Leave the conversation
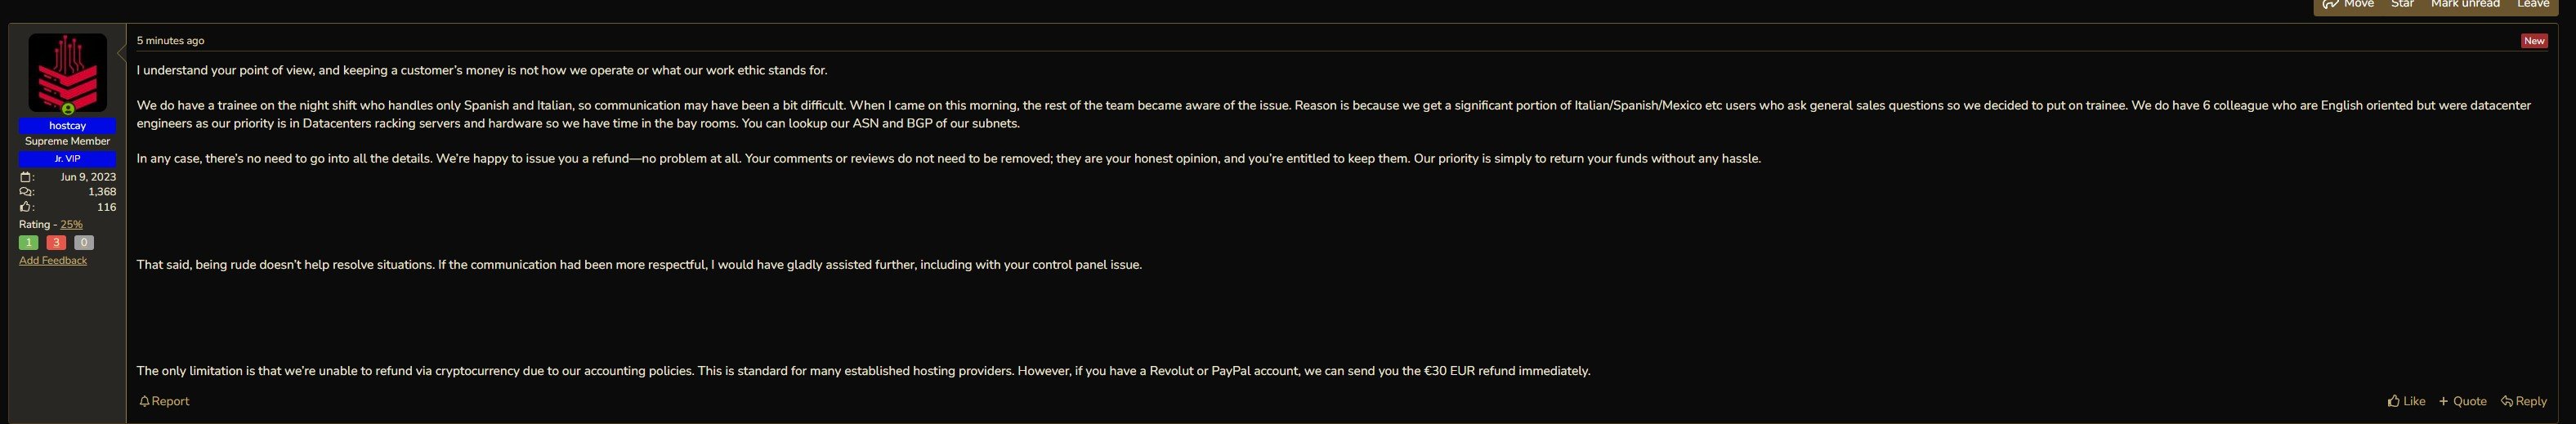The image size is (2576, 424). pos(2533,5)
